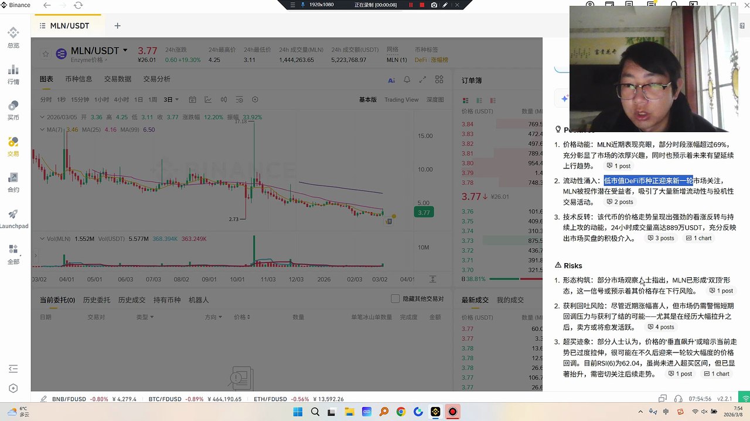The height and width of the screenshot is (421, 750).
Task: Click the headset support icon
Action: (678, 399)
